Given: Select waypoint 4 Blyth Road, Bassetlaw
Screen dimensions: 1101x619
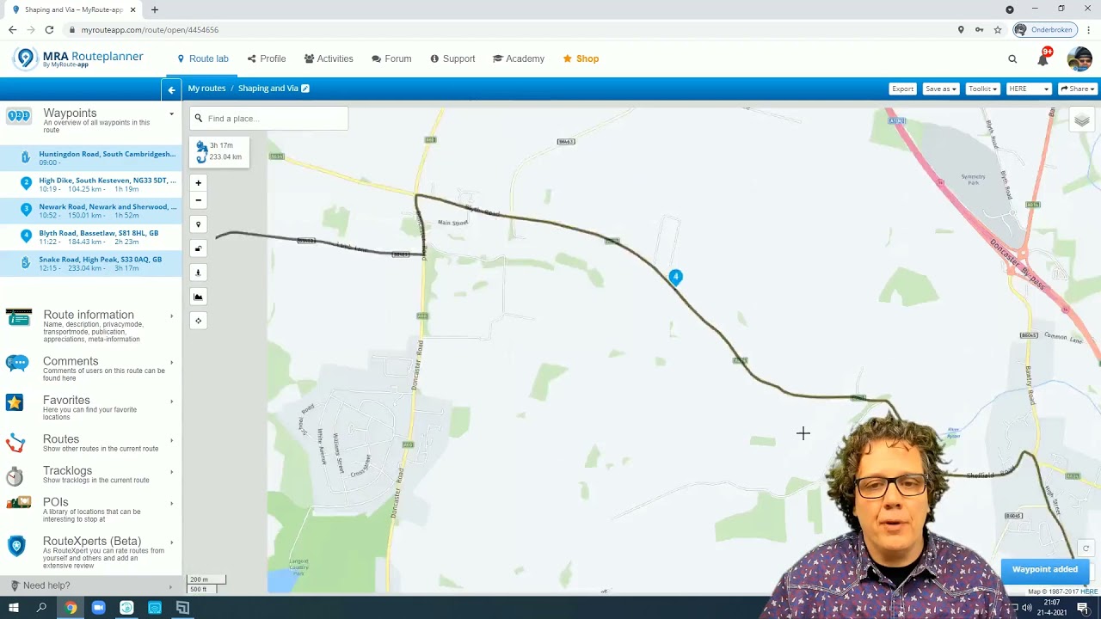Looking at the screenshot, I should click(91, 237).
